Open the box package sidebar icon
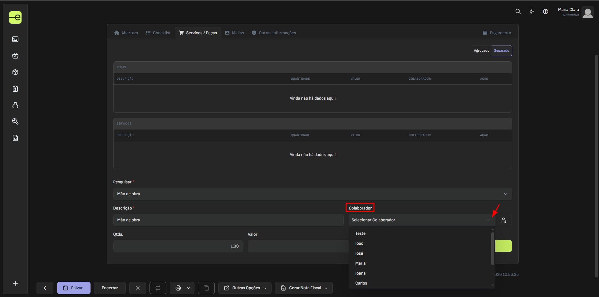 pyautogui.click(x=15, y=72)
